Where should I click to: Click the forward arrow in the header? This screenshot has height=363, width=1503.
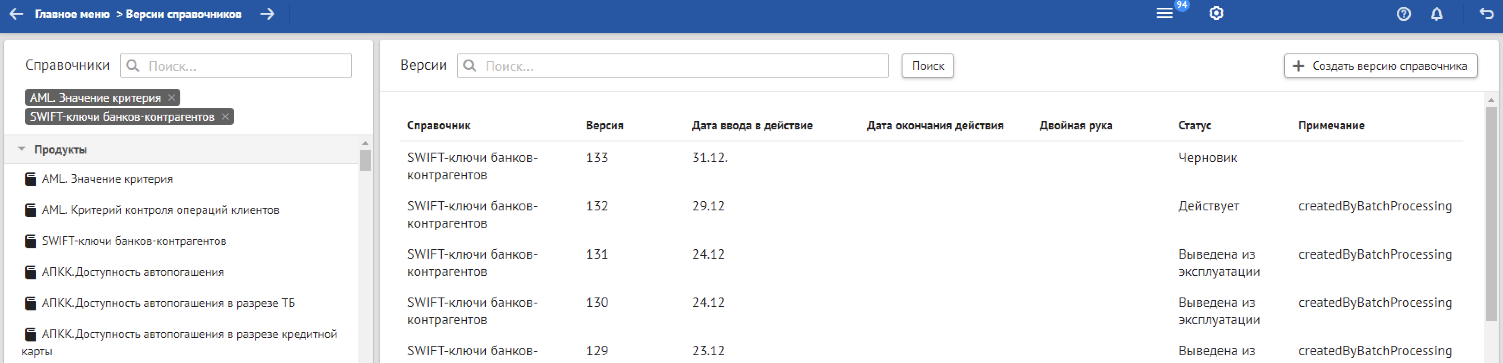(x=267, y=14)
